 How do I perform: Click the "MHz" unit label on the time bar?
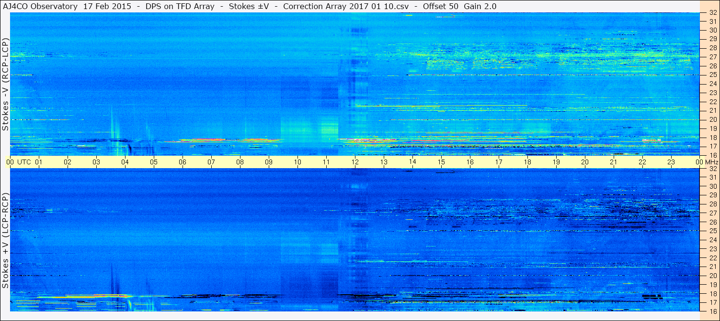point(712,162)
